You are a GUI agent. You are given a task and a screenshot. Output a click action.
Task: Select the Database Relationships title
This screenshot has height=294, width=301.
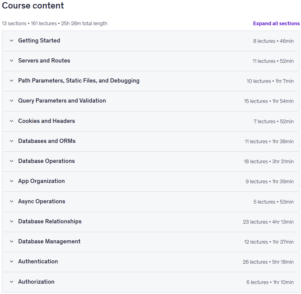pos(50,221)
